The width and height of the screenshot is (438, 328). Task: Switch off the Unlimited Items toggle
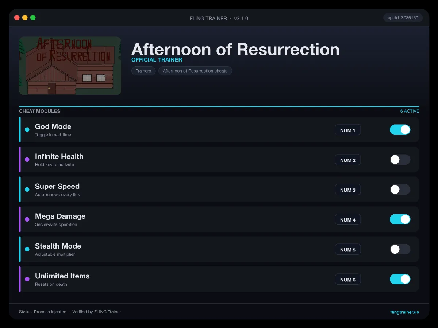(400, 279)
